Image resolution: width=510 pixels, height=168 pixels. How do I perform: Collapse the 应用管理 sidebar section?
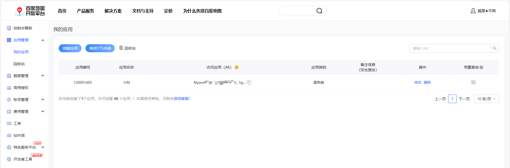[43, 40]
